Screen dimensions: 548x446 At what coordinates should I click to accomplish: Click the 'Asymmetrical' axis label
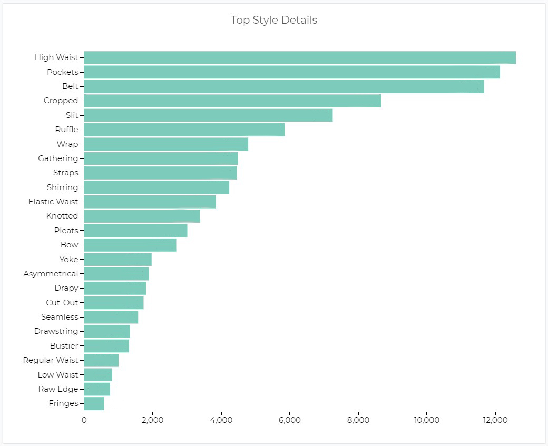pos(51,274)
